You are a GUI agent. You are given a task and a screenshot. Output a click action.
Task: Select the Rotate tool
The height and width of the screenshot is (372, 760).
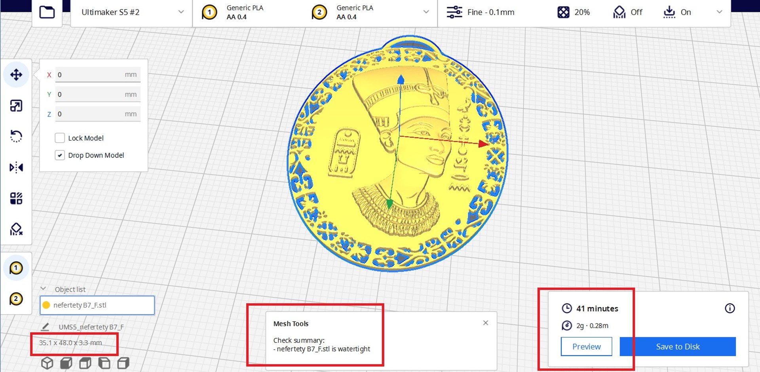point(16,136)
